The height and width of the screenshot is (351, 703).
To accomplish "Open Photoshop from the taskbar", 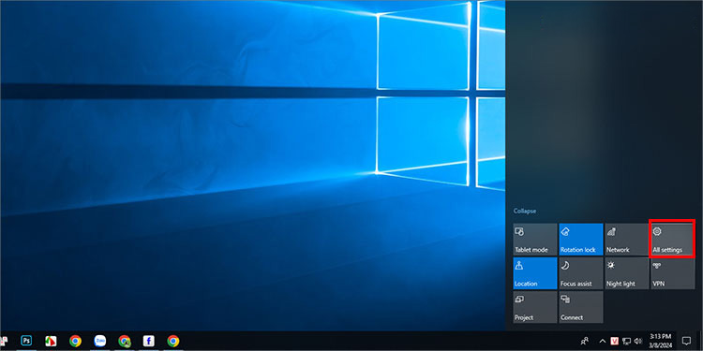I will point(26,341).
